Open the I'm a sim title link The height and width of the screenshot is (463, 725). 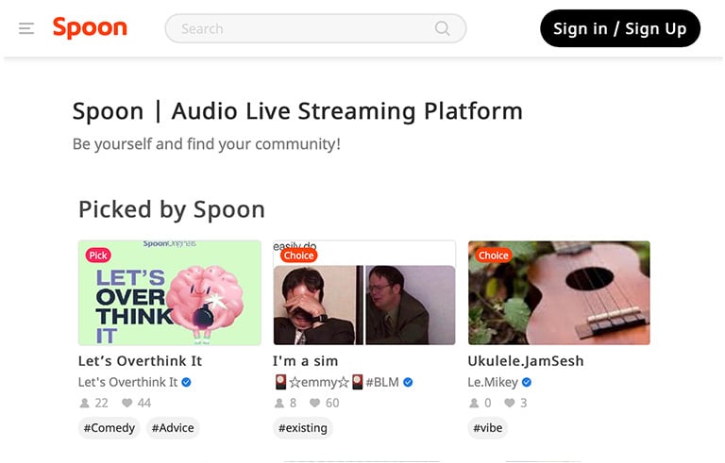point(305,361)
